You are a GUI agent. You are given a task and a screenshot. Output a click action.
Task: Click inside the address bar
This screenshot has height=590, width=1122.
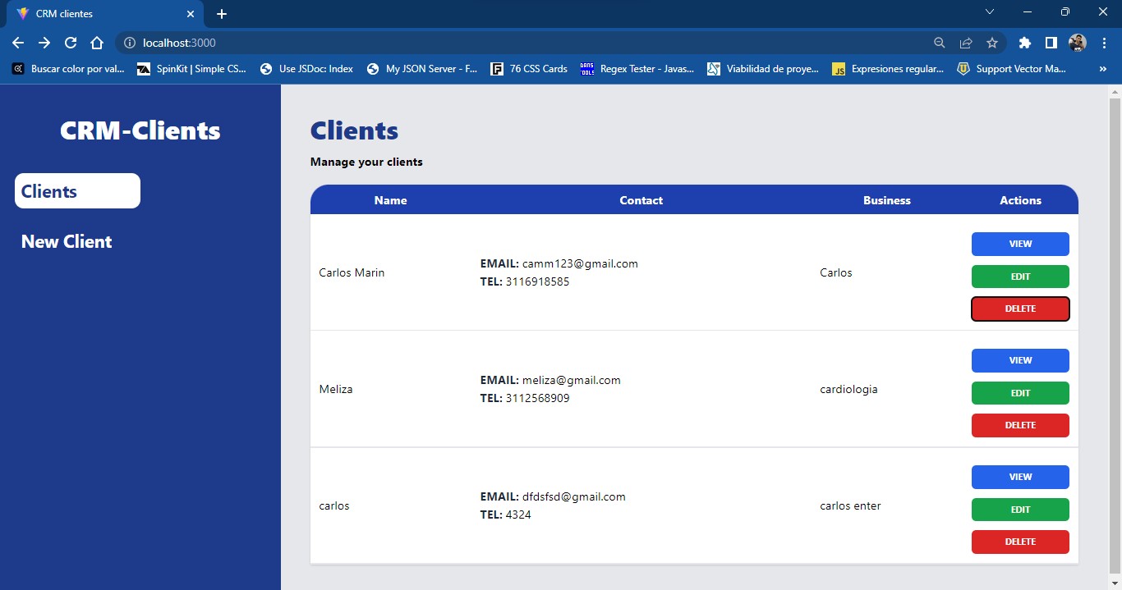[x=493, y=43]
